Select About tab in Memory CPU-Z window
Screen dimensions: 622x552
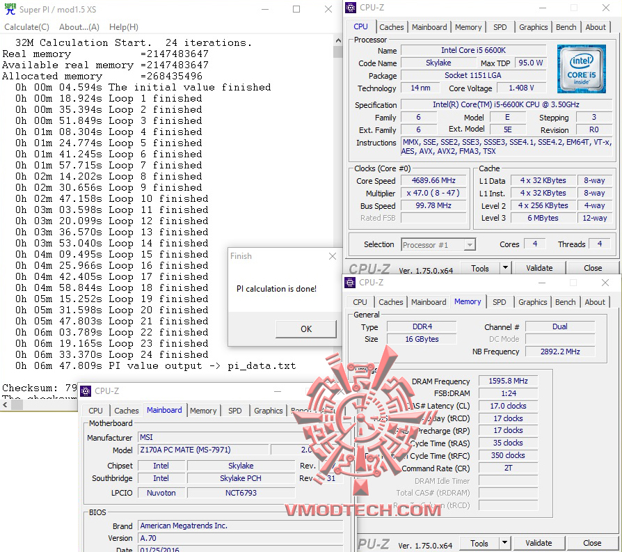[x=595, y=302]
